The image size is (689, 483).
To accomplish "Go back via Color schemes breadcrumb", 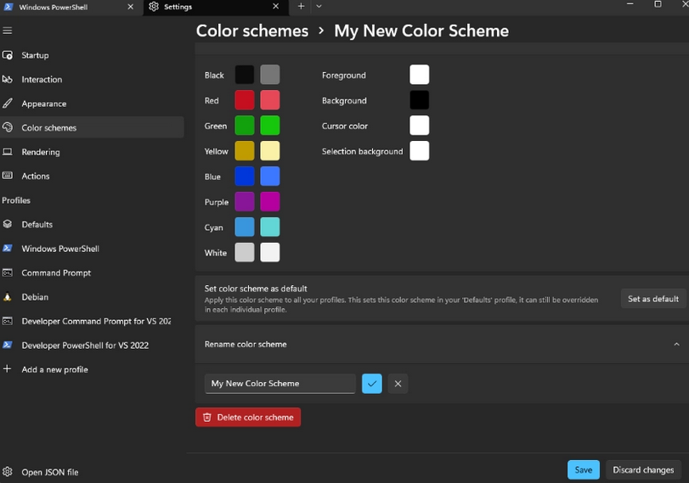I will [252, 31].
